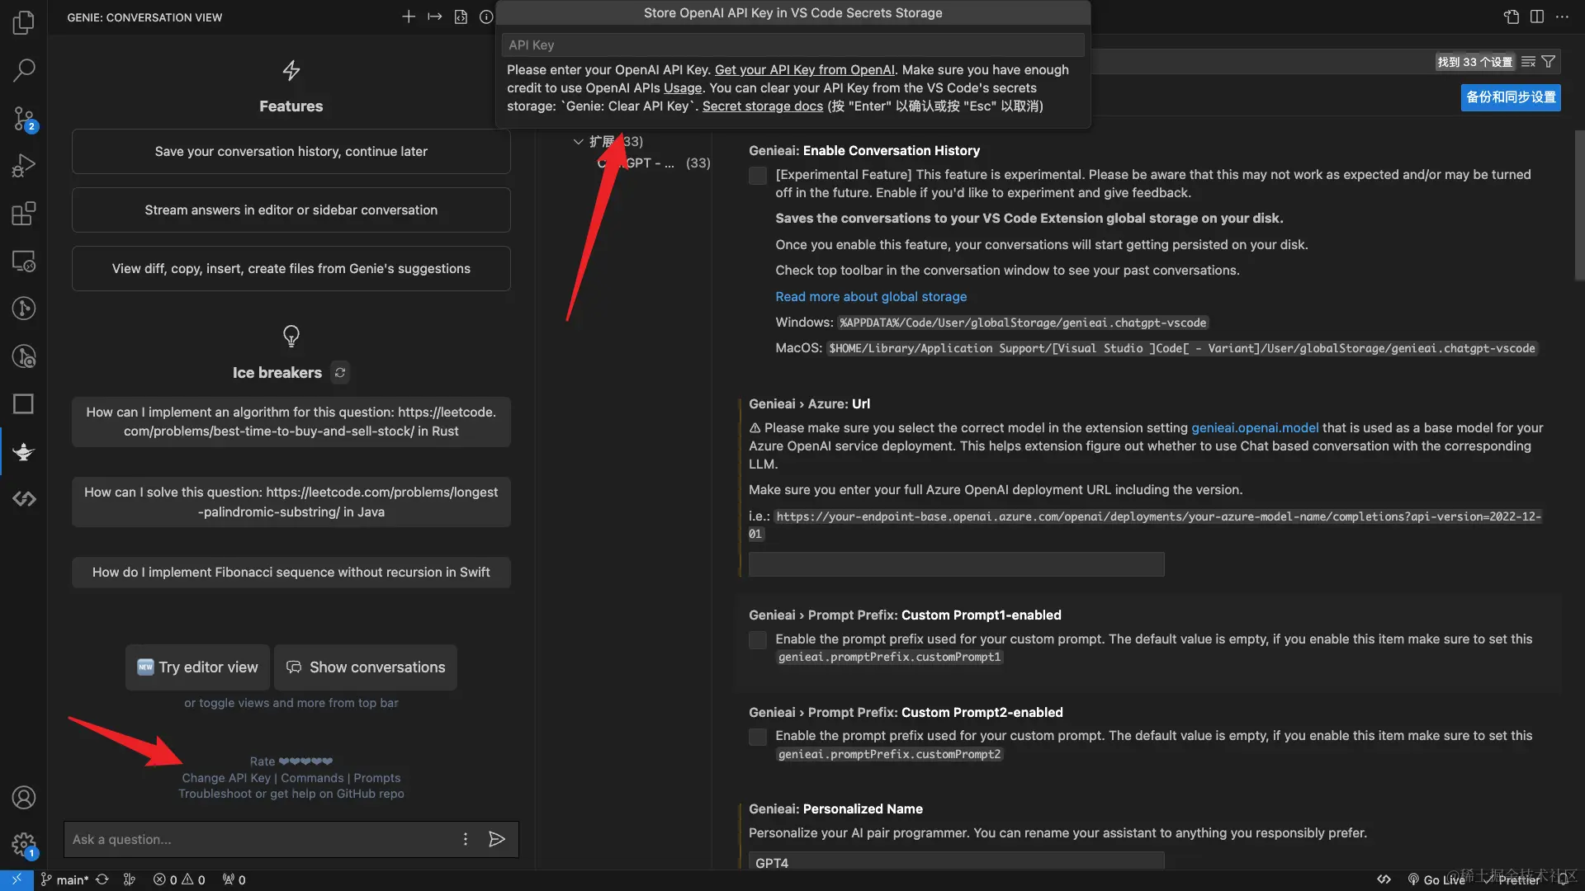Click the 备份和同步设置 button
1585x891 pixels.
1511,97
